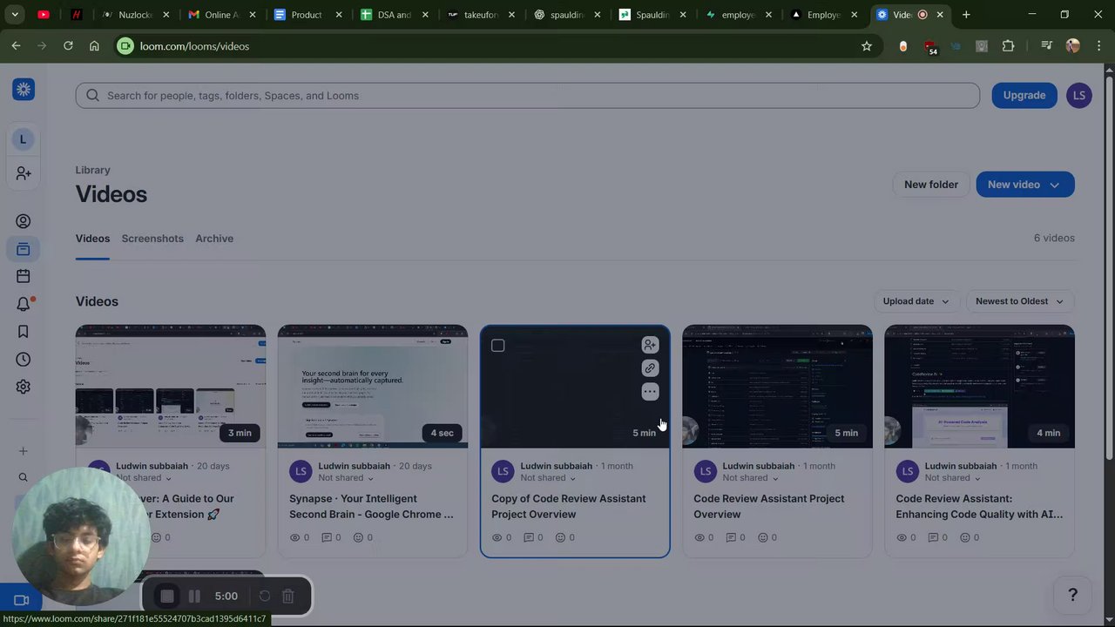
Task: Click the camera record icon at bottom-left
Action: tap(22, 600)
